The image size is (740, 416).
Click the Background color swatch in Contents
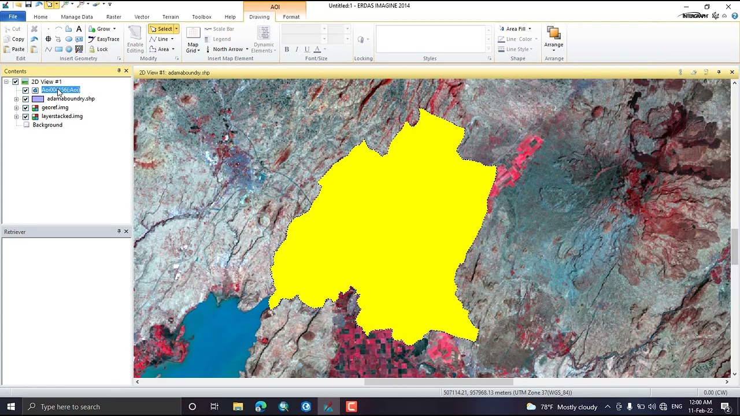[x=26, y=125]
